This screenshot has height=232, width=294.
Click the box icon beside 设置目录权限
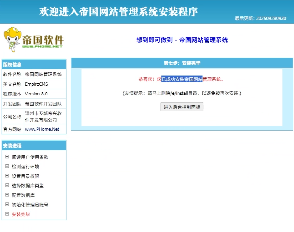(7, 176)
